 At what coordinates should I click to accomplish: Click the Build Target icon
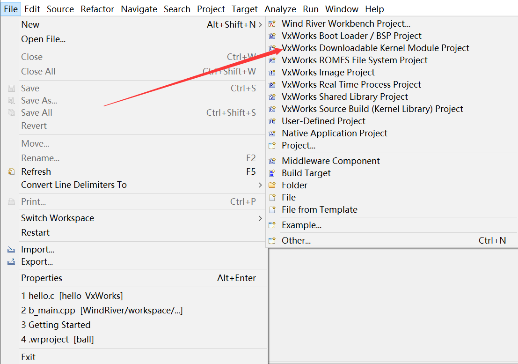pos(272,173)
